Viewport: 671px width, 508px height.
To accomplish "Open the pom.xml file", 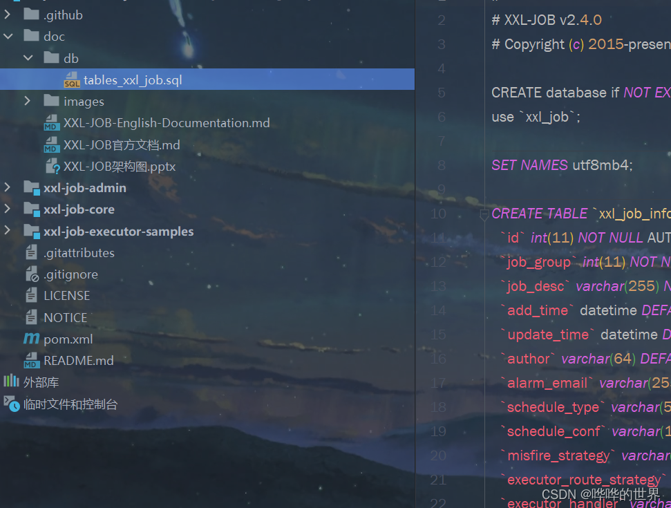I will pos(68,339).
